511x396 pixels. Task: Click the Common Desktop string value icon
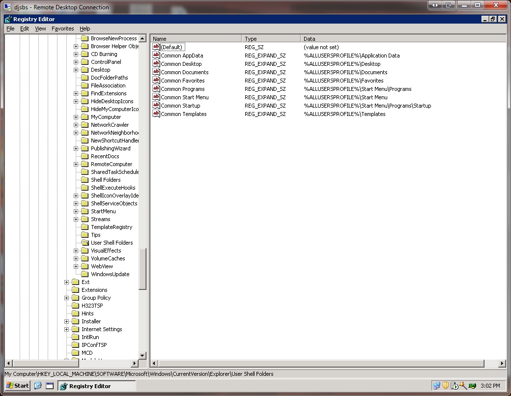tap(156, 63)
